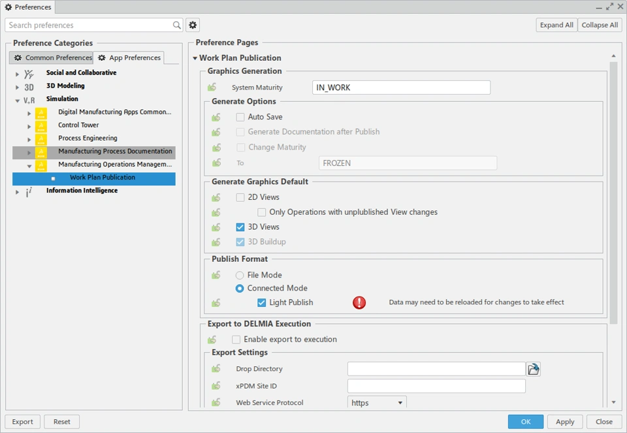Click the search magnifier icon
This screenshot has height=433, width=627.
tap(177, 25)
